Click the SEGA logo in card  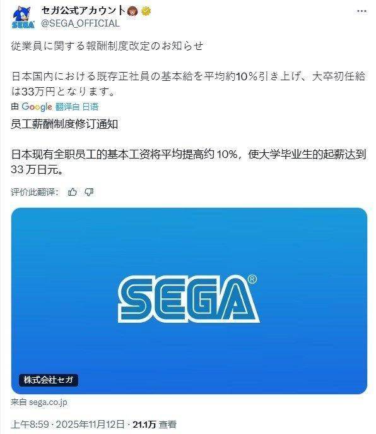(189, 299)
